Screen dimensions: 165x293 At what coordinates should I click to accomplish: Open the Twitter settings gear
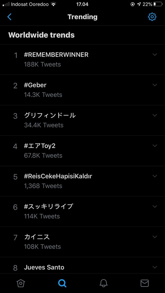tap(152, 17)
